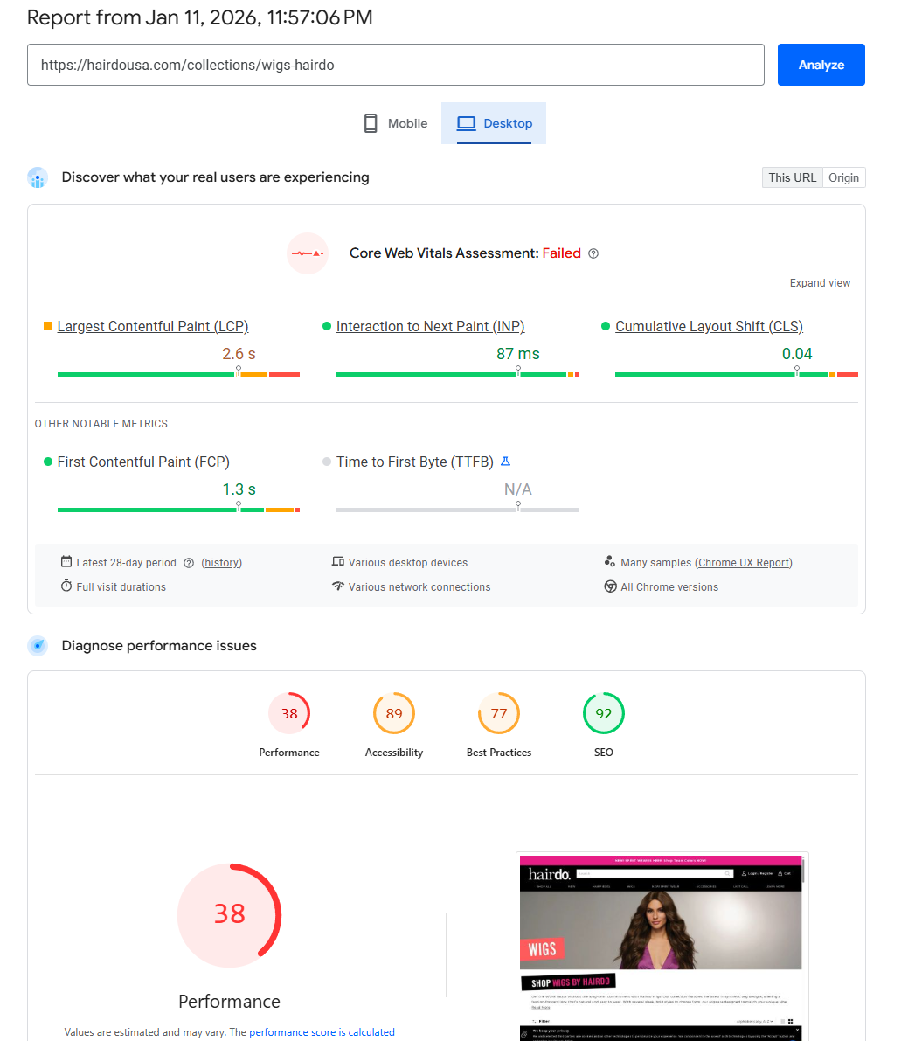Expand view of Core Web Vitals
Image resolution: width=908 pixels, height=1041 pixels.
pos(820,283)
